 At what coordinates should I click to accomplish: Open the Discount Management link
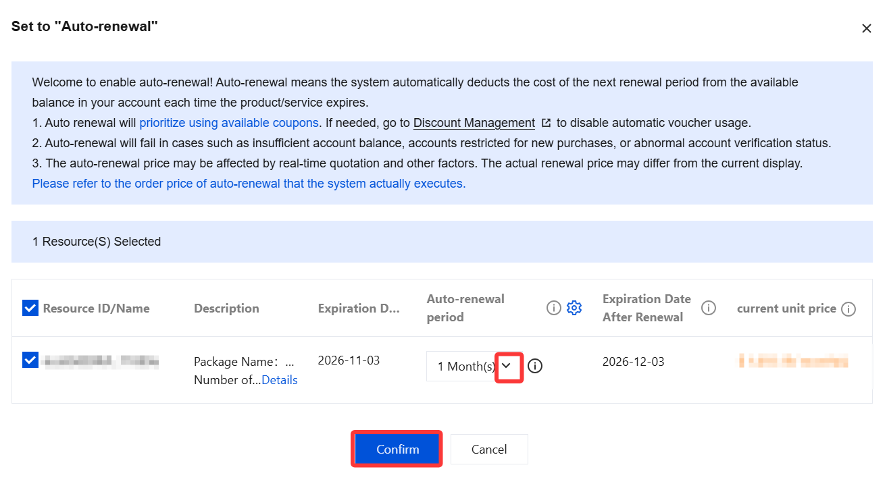474,123
